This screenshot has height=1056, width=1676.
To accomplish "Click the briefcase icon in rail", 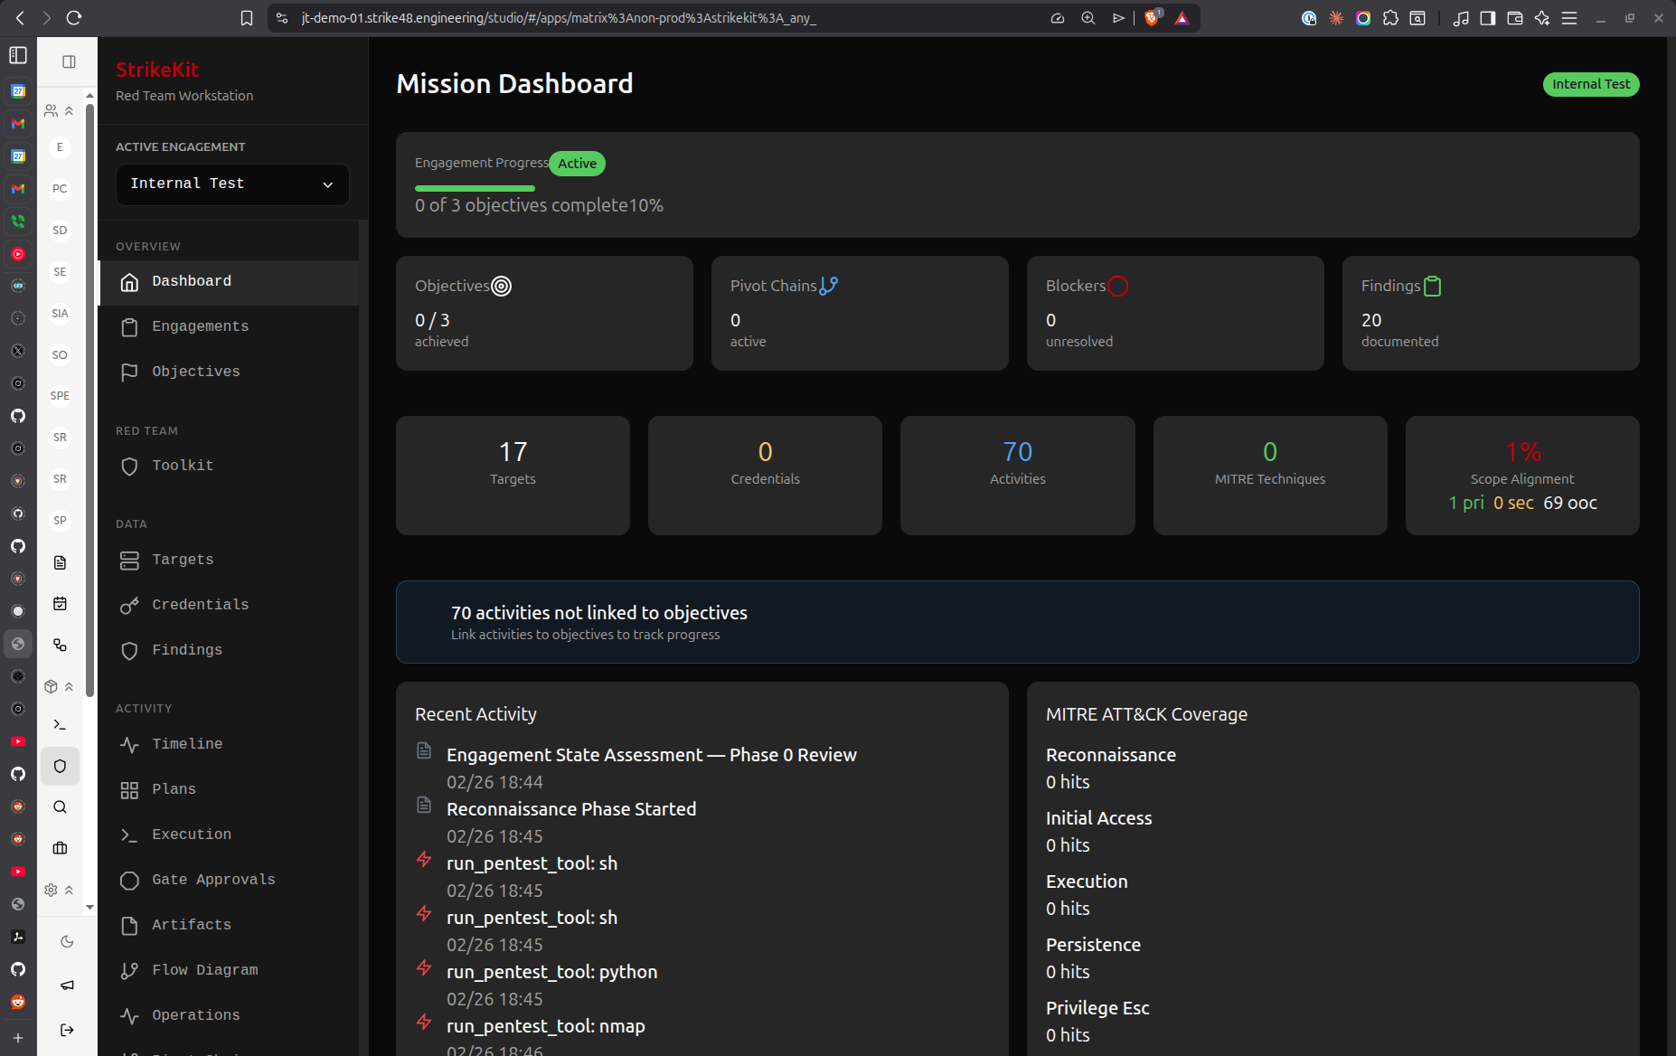I will click(60, 848).
